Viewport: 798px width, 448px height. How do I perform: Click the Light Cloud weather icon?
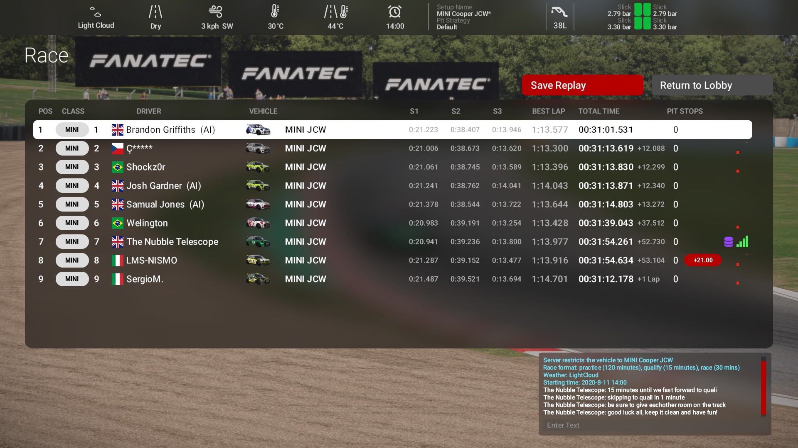(x=96, y=11)
